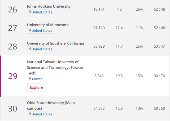Click United States tag under Ohio State
This screenshot has width=170, height=121.
click(x=42, y=114)
